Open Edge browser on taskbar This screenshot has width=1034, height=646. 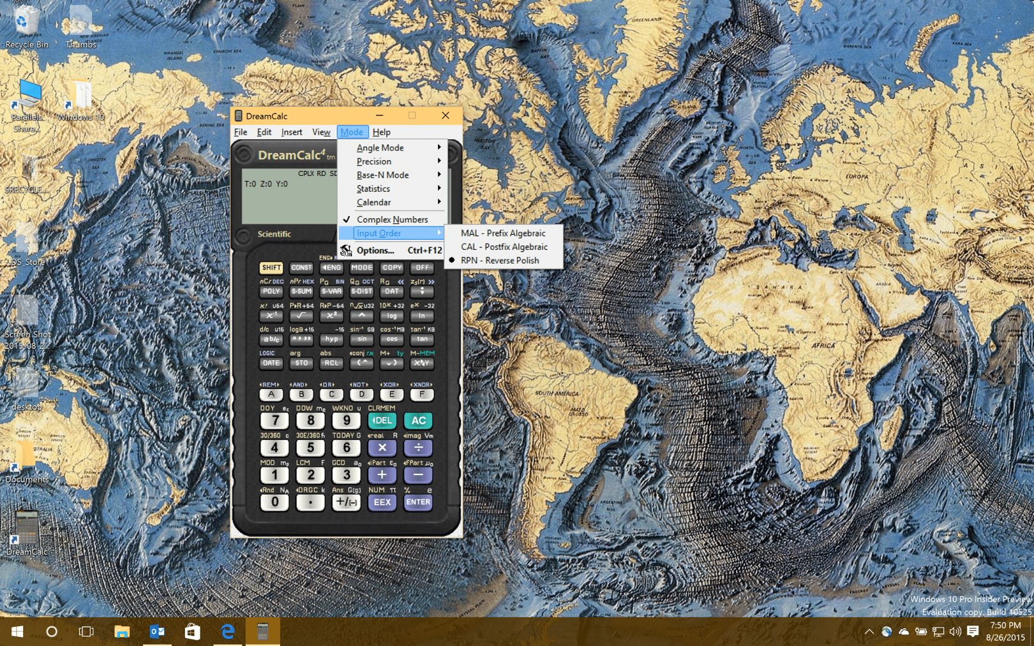click(x=227, y=631)
